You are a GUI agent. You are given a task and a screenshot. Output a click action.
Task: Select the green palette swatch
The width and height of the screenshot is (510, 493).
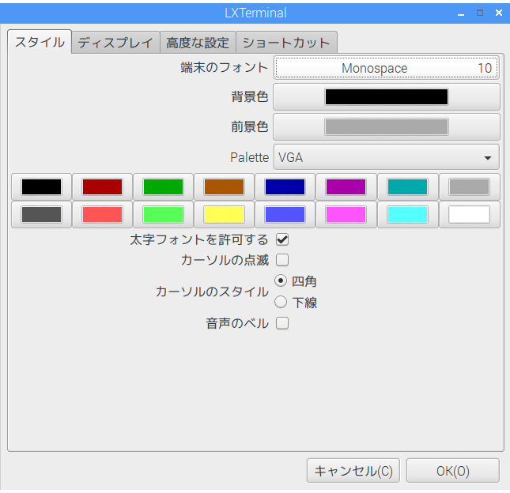click(x=163, y=187)
